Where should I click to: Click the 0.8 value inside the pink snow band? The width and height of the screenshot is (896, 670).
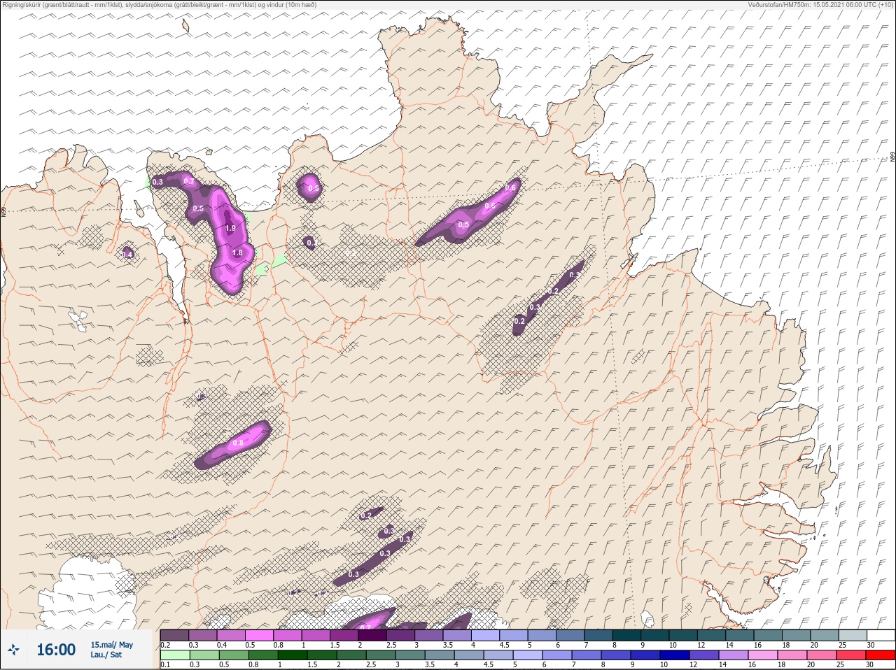tap(237, 443)
